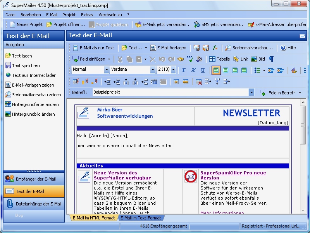
Task: Click E-Mails jetzt versenden... button
Action: pos(163,24)
